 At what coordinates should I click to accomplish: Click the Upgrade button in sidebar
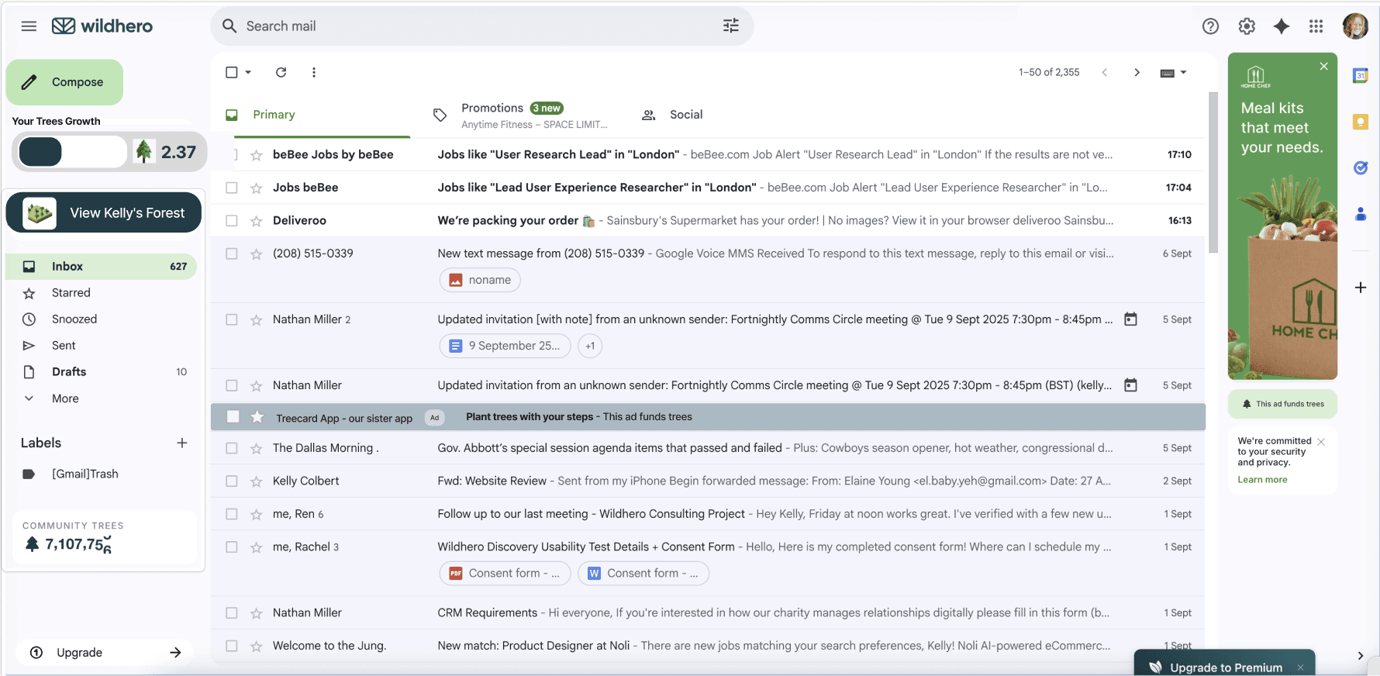105,653
